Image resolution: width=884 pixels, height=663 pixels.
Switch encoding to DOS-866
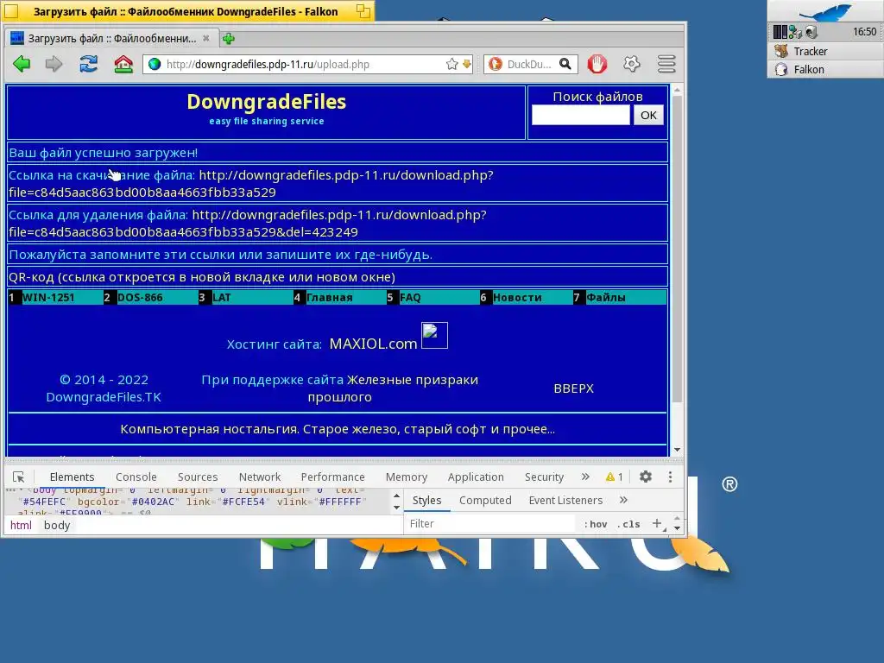coord(140,297)
